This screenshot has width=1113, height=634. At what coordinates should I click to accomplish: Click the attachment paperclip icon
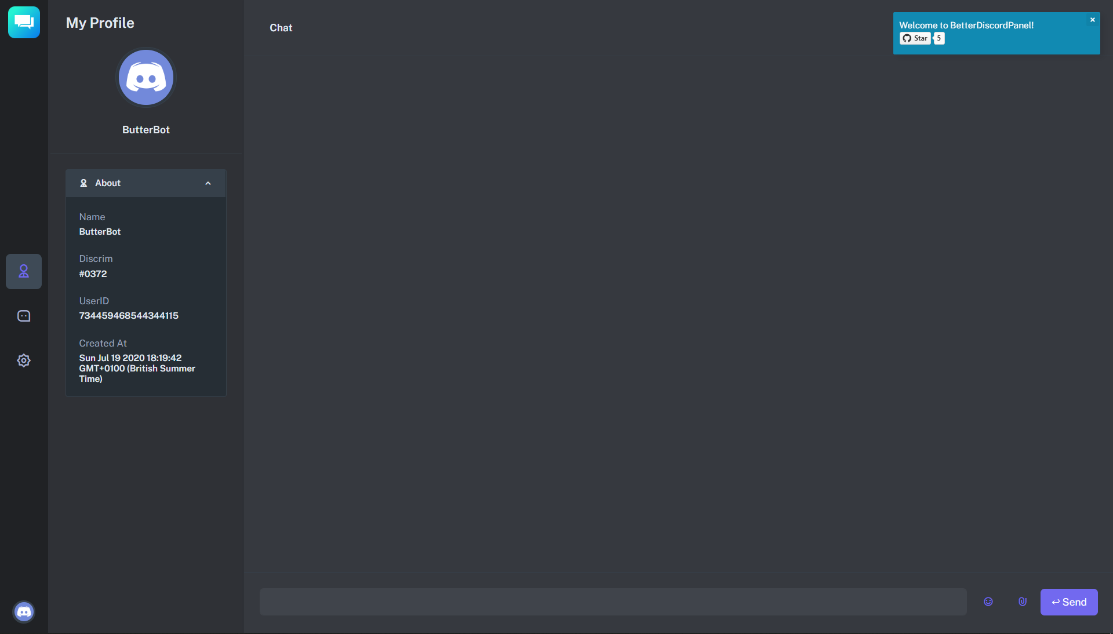coord(1023,602)
